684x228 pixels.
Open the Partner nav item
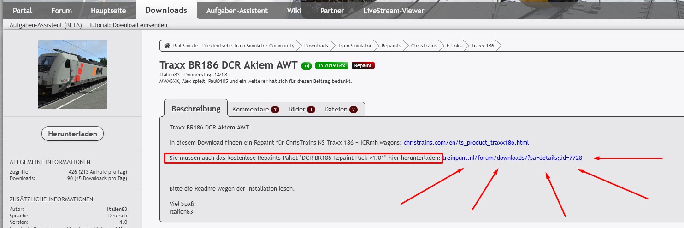[332, 11]
